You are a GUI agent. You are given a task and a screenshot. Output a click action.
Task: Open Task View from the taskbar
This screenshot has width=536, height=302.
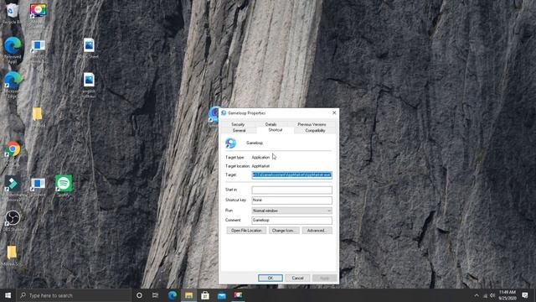(155, 295)
